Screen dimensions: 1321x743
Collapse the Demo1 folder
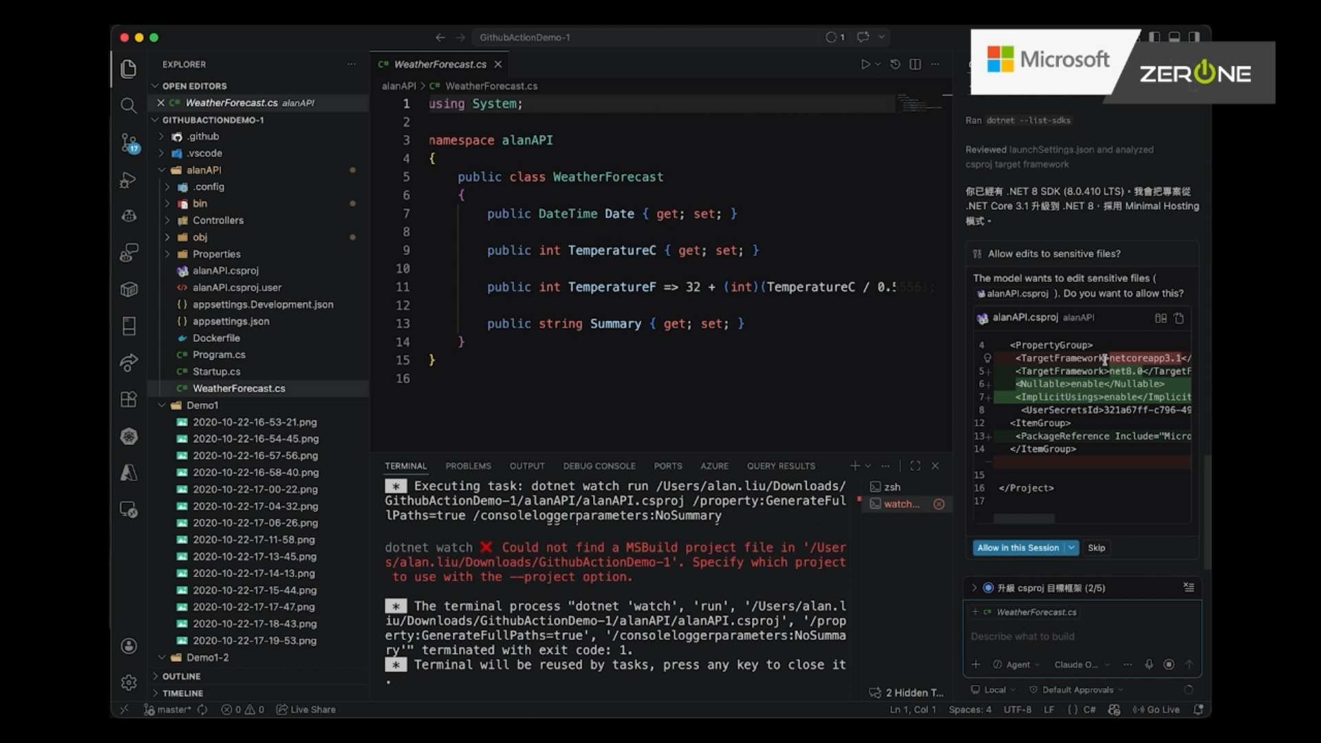202,405
